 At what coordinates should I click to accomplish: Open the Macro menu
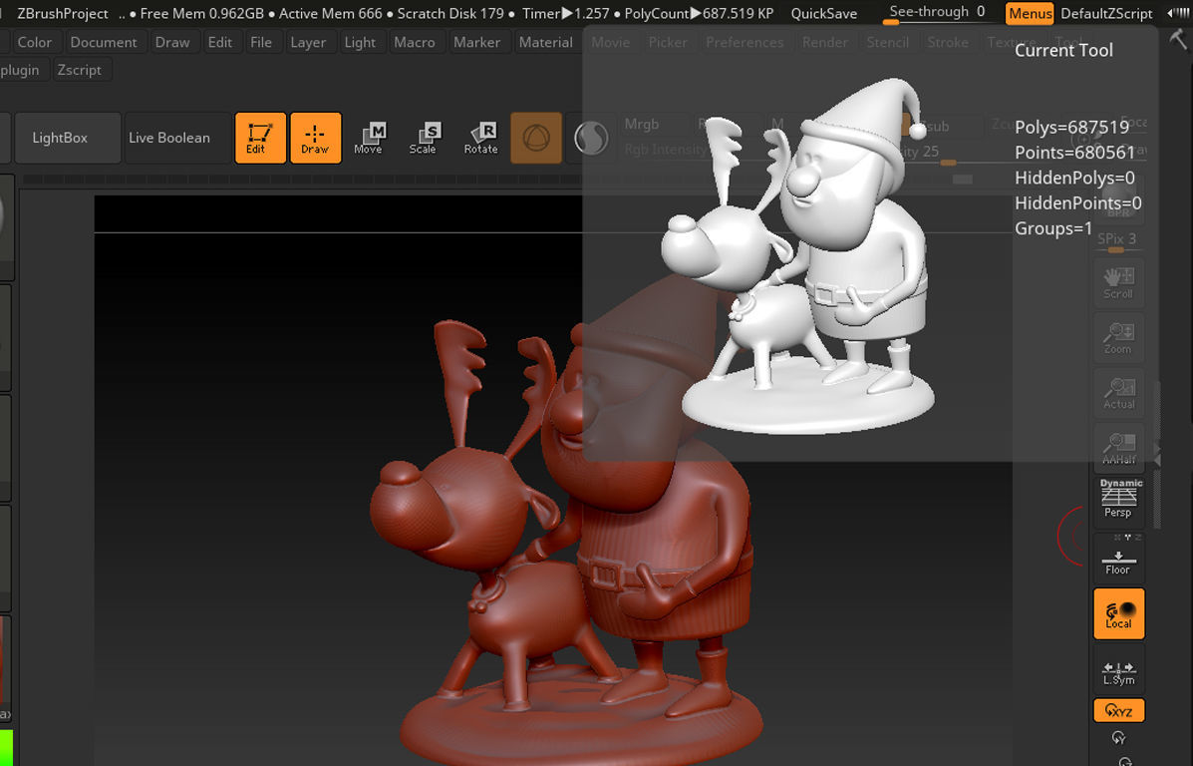click(415, 42)
